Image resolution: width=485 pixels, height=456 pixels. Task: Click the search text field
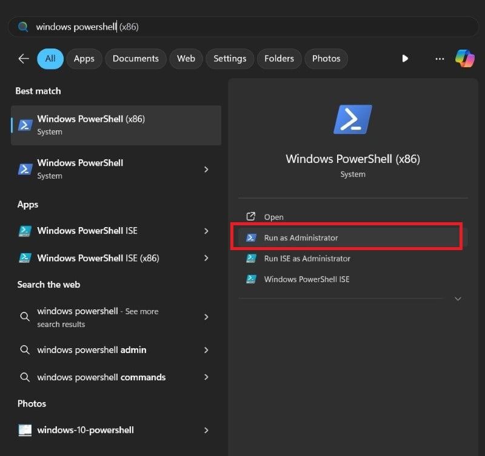(x=243, y=27)
